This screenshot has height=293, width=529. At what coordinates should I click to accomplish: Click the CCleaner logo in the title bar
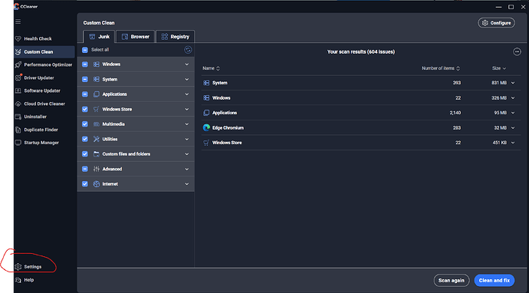(x=17, y=6)
